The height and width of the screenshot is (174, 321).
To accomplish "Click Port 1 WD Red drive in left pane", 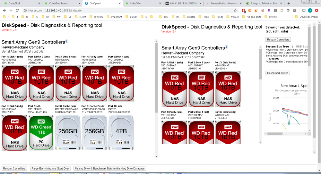I will [14, 83].
